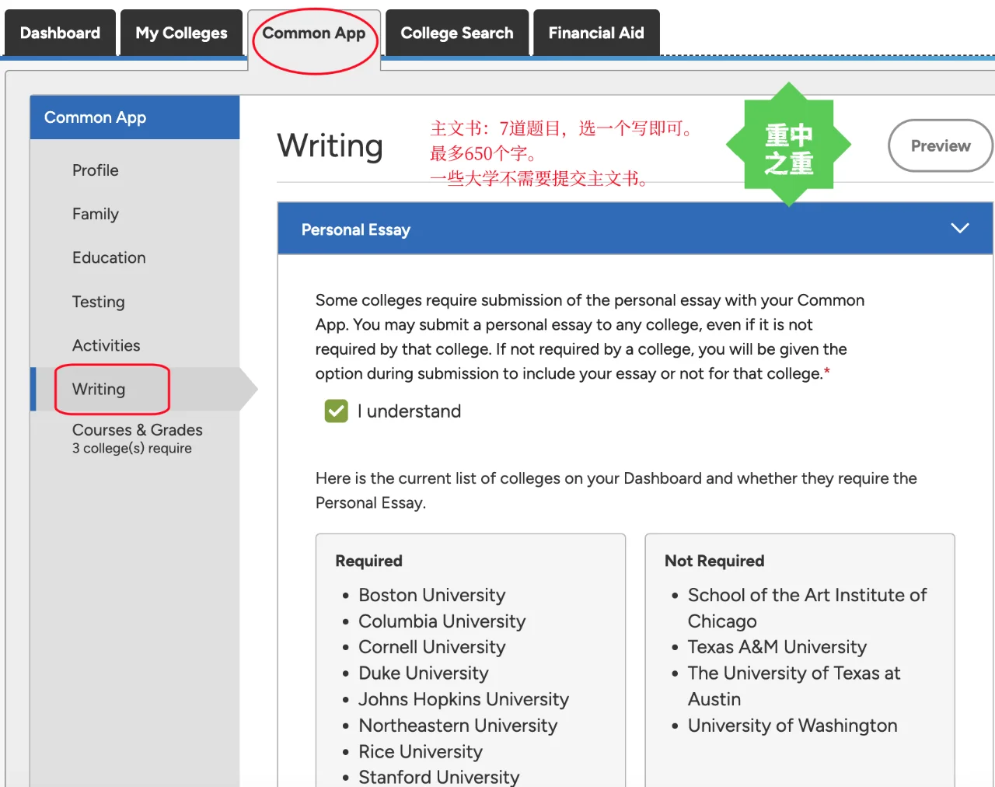Navigate to the Education section
Image resolution: width=995 pixels, height=787 pixels.
[109, 257]
